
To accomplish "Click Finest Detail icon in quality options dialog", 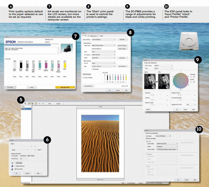I will [12, 169].
